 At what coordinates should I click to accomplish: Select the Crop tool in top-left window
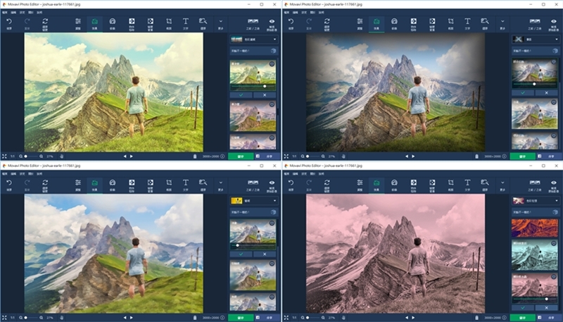[168, 22]
